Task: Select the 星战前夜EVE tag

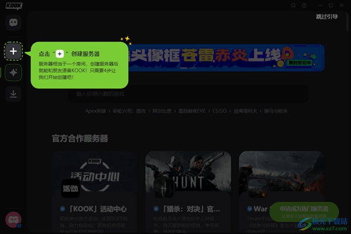Action: 192,111
